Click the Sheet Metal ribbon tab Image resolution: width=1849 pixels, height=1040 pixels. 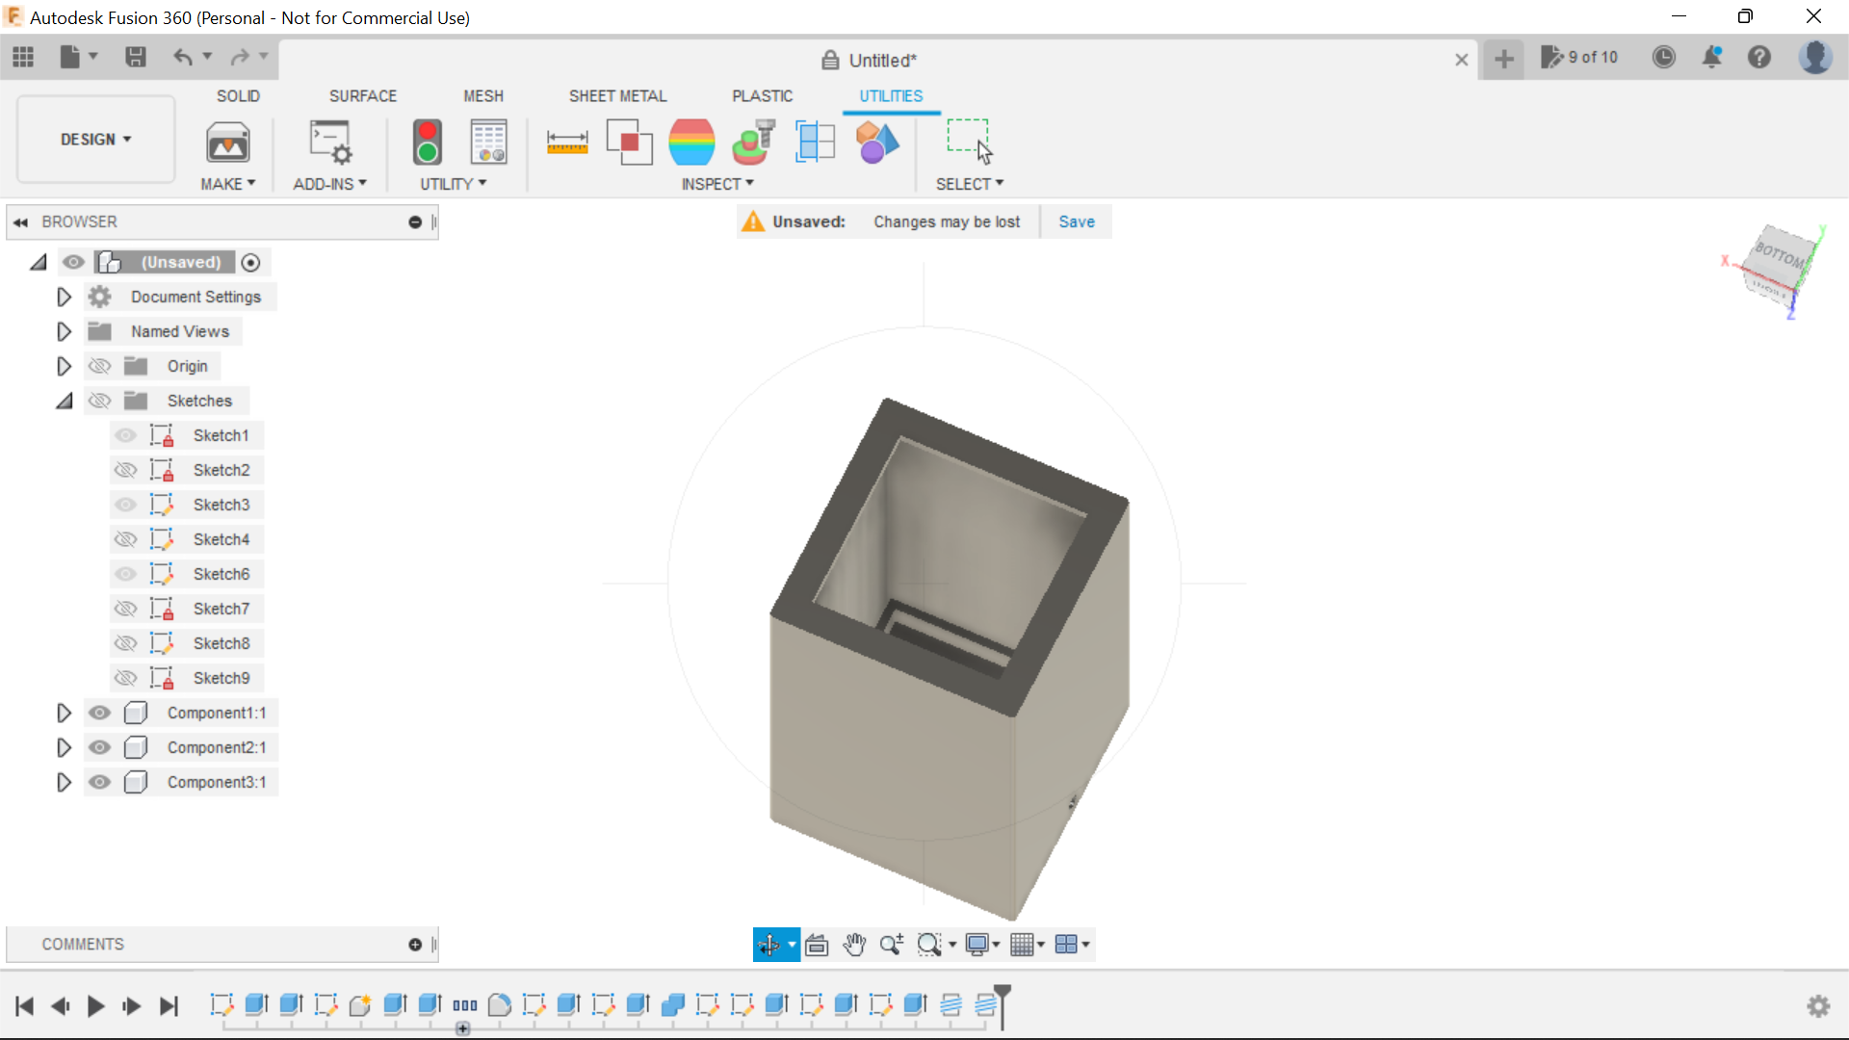618,95
